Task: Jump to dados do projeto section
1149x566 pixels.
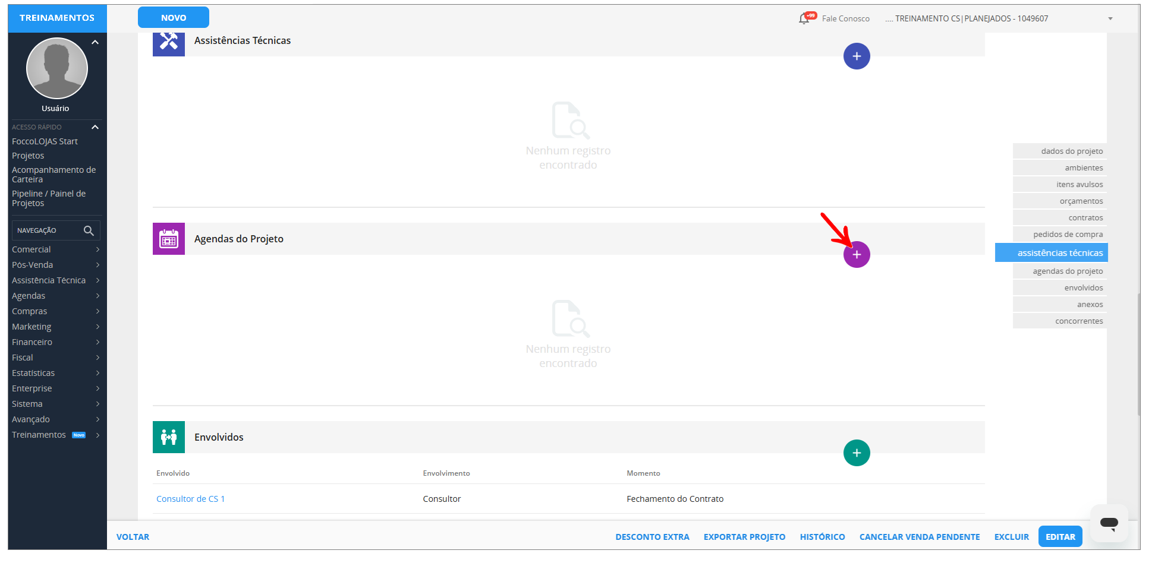Action: tap(1060, 151)
